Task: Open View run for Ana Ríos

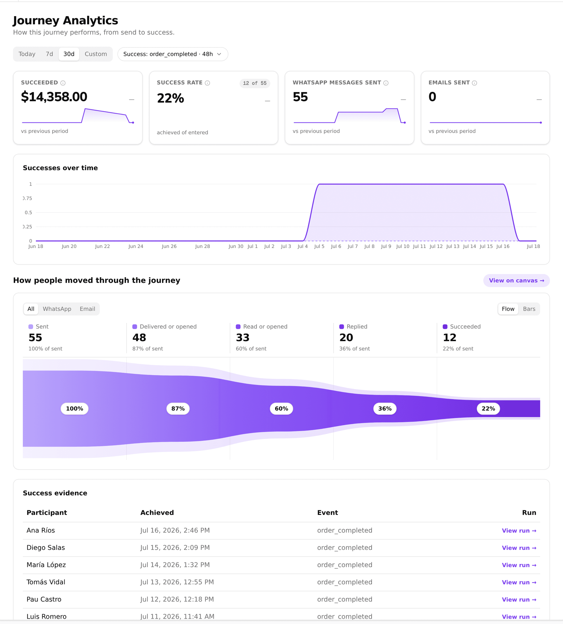Action: (519, 531)
